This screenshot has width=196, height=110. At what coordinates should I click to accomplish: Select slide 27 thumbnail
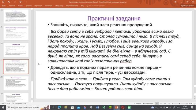[x=16, y=67]
